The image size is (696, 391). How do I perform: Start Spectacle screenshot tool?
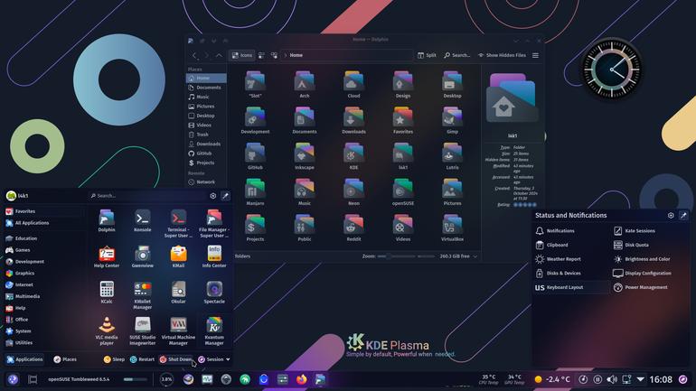pos(214,293)
